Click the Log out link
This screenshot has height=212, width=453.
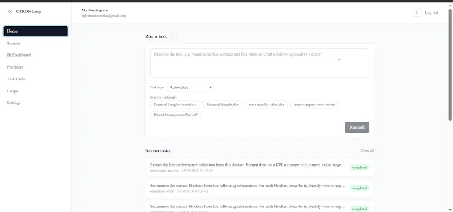tap(431, 12)
